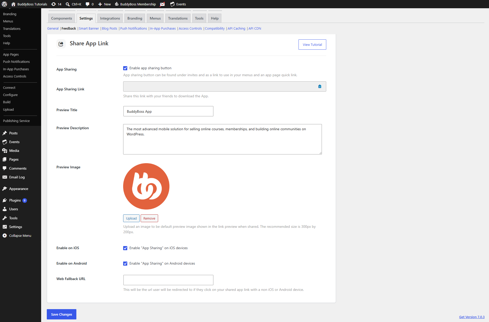Click the WordPress logo icon

(4, 4)
